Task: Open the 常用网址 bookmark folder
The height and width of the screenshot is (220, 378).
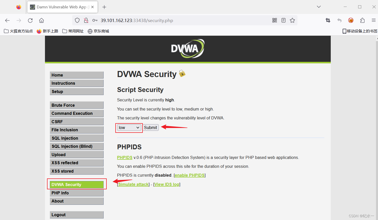Action: click(x=73, y=31)
